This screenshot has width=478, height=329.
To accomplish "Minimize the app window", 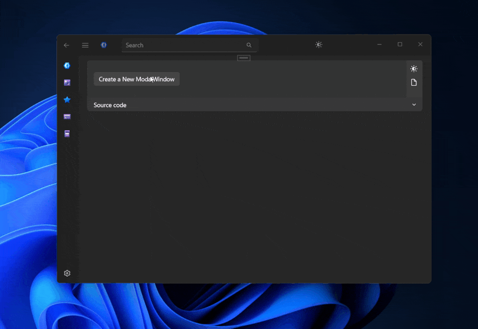I will point(379,44).
